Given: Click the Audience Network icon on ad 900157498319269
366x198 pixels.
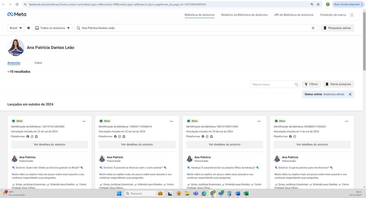Looking at the screenshot, I should coord(212,137).
